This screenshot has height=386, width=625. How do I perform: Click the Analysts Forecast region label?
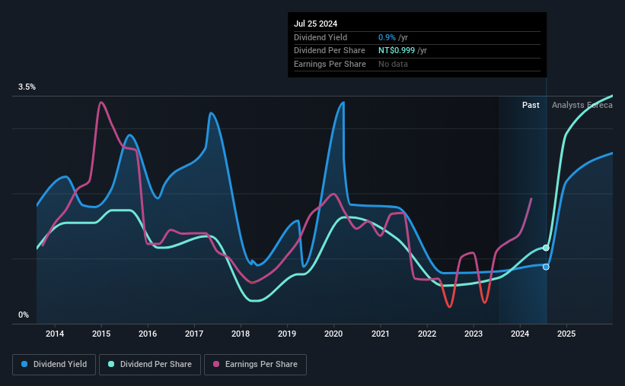coord(582,105)
